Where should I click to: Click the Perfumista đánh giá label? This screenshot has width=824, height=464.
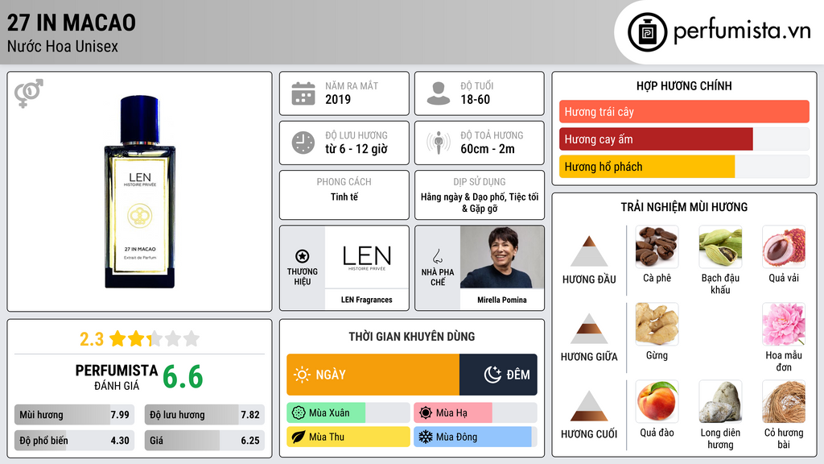point(117,378)
